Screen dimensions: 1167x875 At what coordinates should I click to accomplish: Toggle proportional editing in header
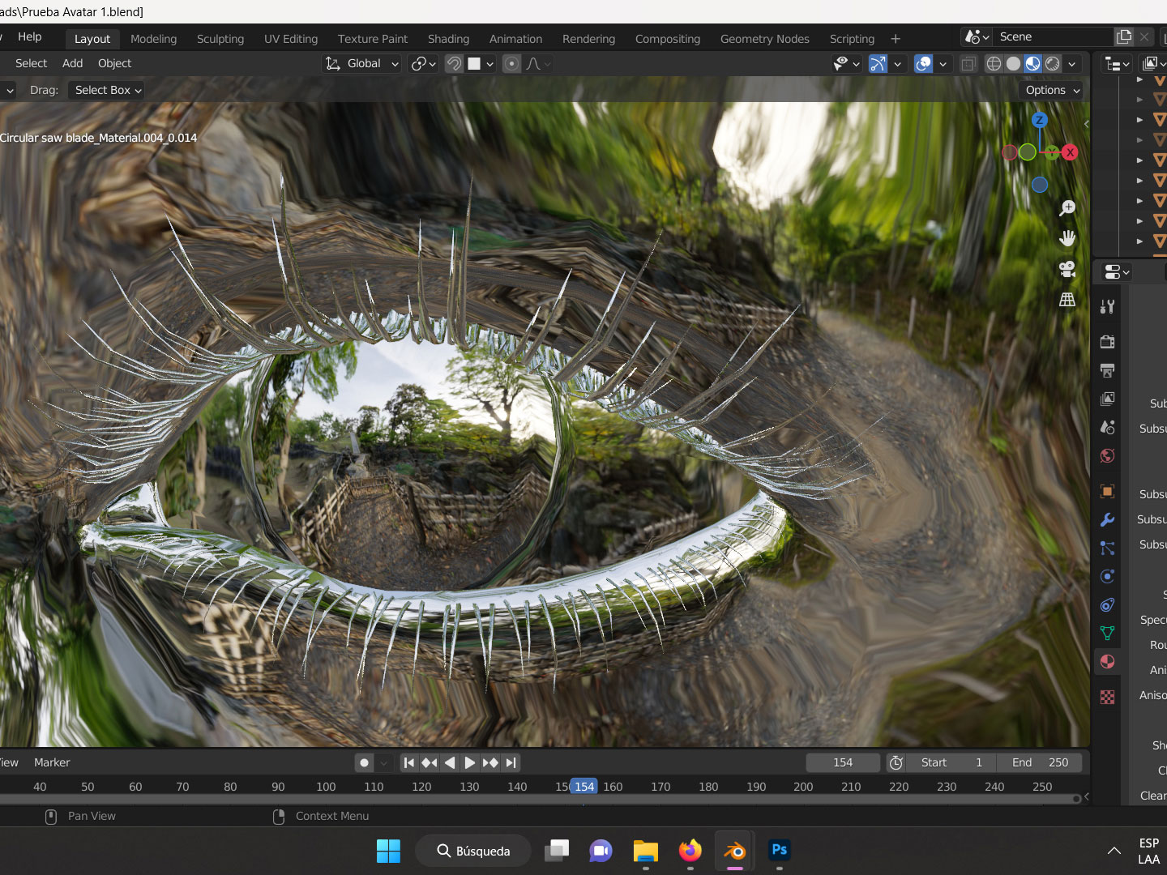(x=511, y=64)
